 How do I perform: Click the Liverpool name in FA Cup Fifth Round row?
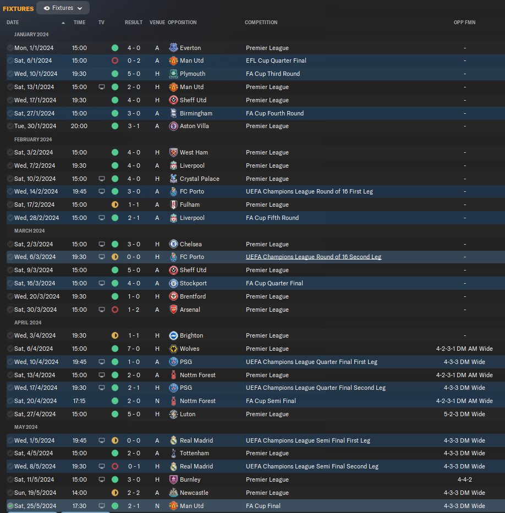tap(192, 218)
